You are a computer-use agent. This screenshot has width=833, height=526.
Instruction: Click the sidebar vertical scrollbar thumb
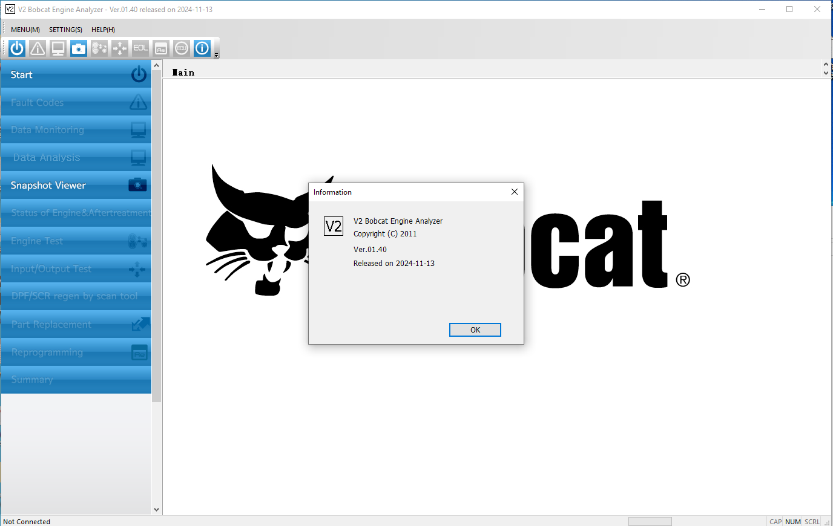pyautogui.click(x=157, y=236)
